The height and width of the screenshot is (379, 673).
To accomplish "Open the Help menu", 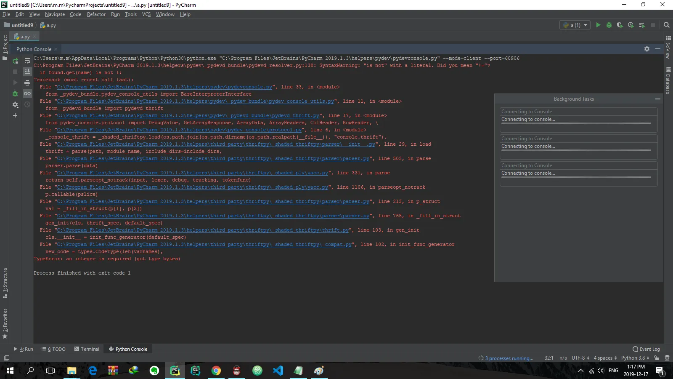I will 185,14.
